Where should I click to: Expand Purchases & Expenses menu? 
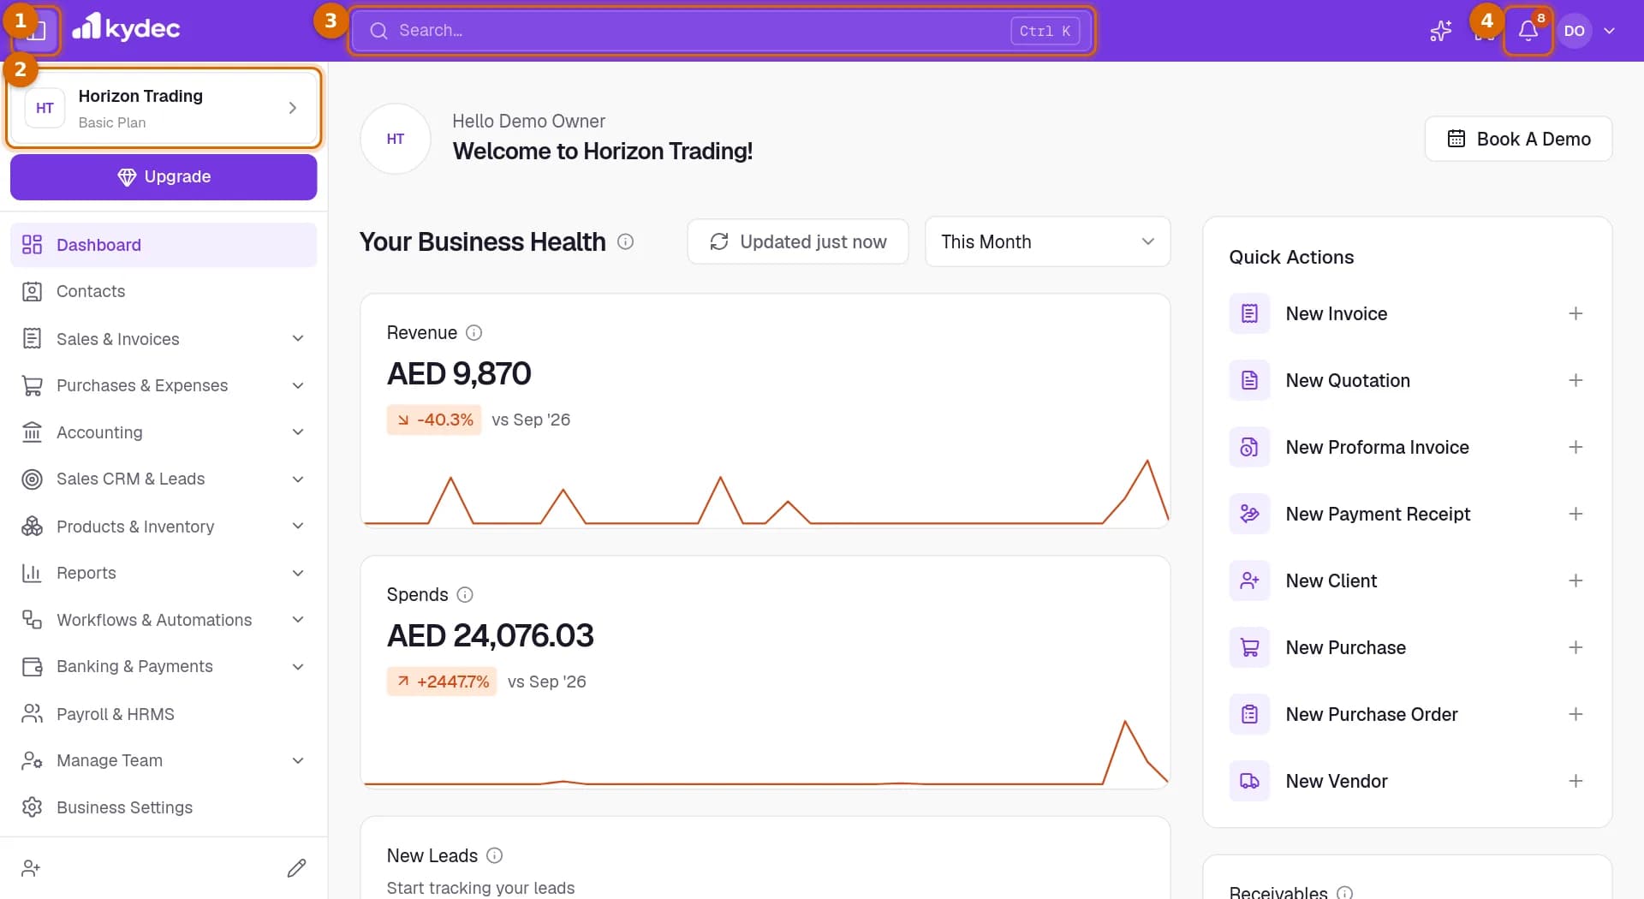164,385
